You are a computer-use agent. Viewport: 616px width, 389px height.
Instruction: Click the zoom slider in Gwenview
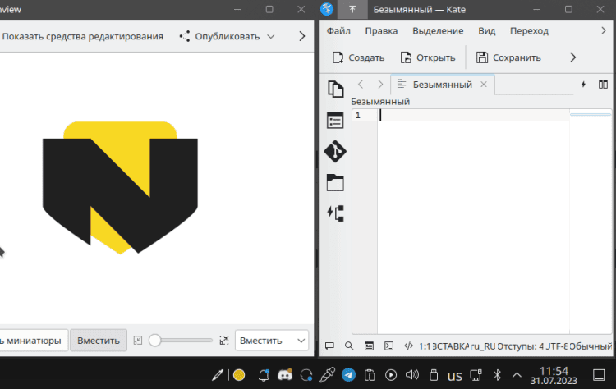(185, 340)
